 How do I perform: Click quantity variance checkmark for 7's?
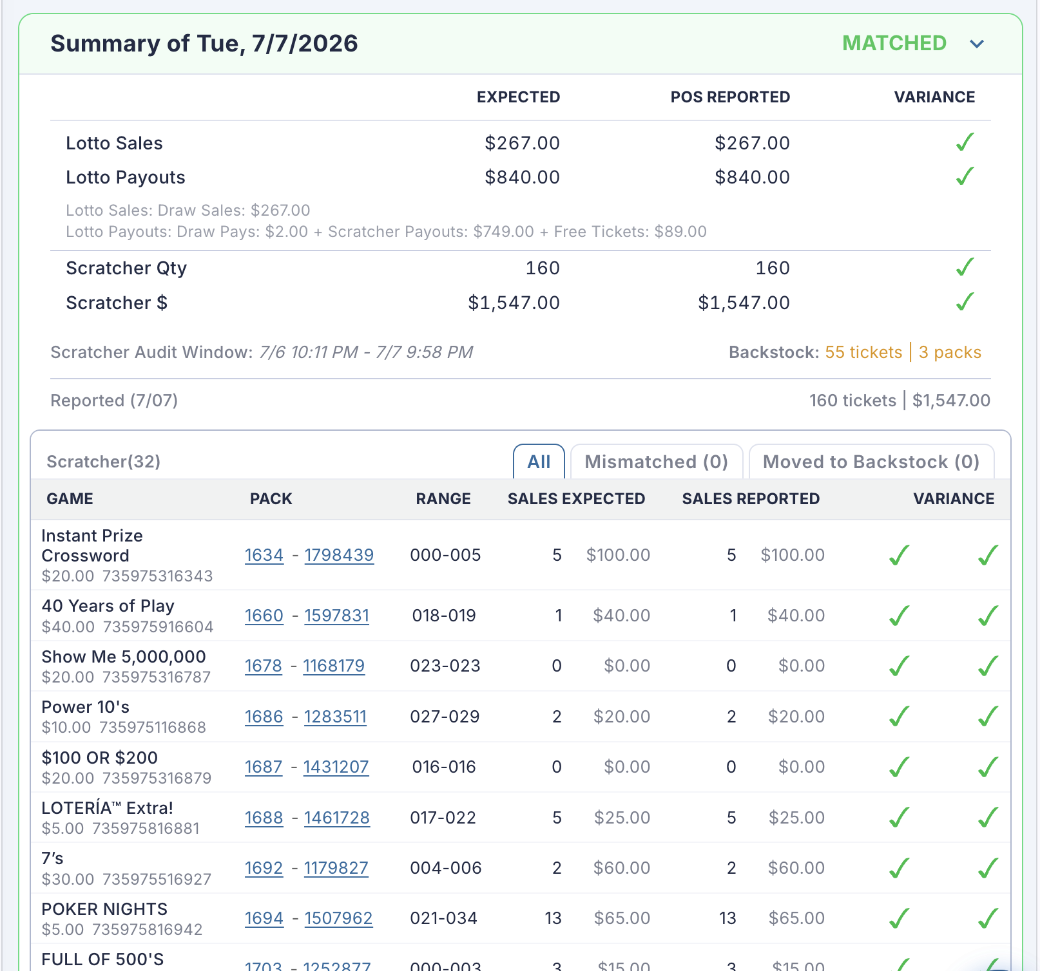click(x=899, y=868)
